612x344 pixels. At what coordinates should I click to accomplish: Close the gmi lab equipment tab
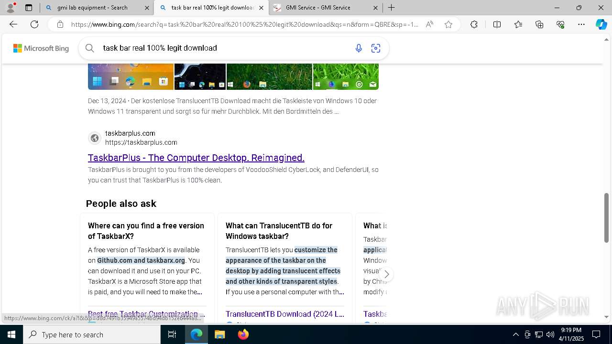(x=147, y=8)
